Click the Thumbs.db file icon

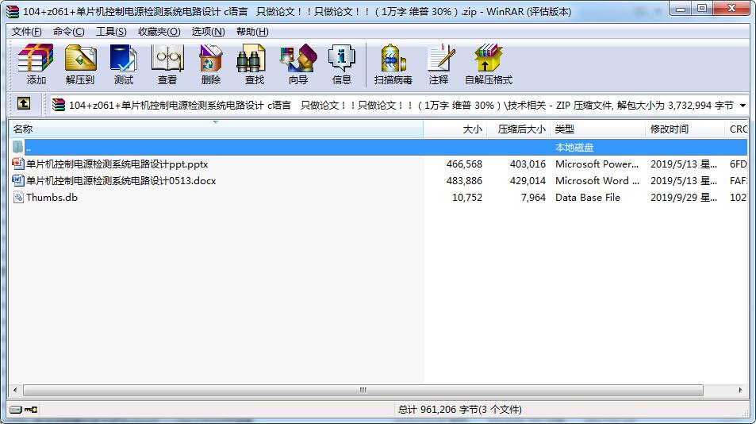[x=18, y=197]
